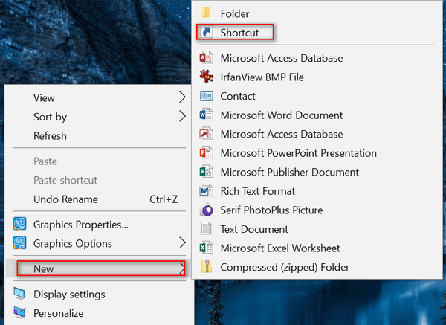
Task: Click the PowerPoint Presentation icon
Action: click(206, 153)
